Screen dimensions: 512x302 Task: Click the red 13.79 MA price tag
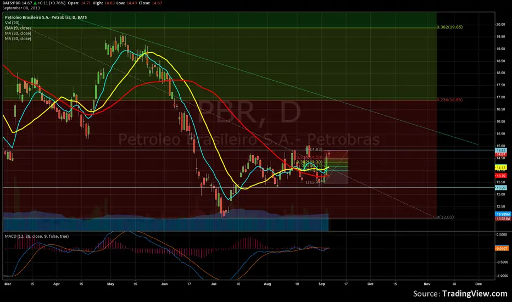[500, 176]
